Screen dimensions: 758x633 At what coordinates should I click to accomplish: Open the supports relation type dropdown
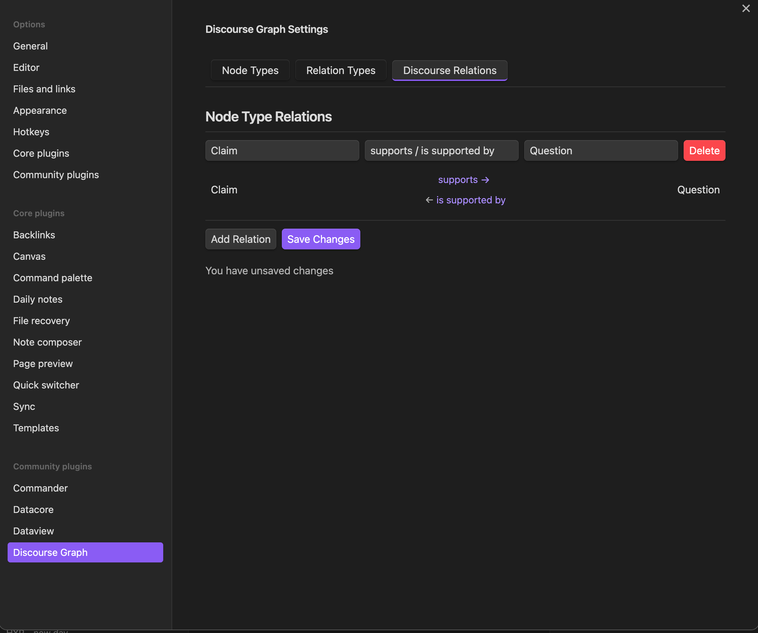[441, 150]
